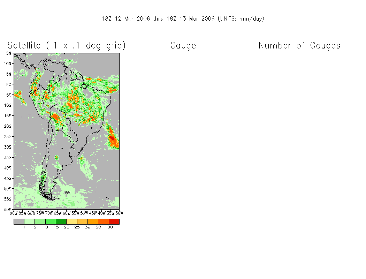Screen dimensions: 366x279
Task: Click the red rainfall maximum near 25S 33W
Action: tap(112, 138)
